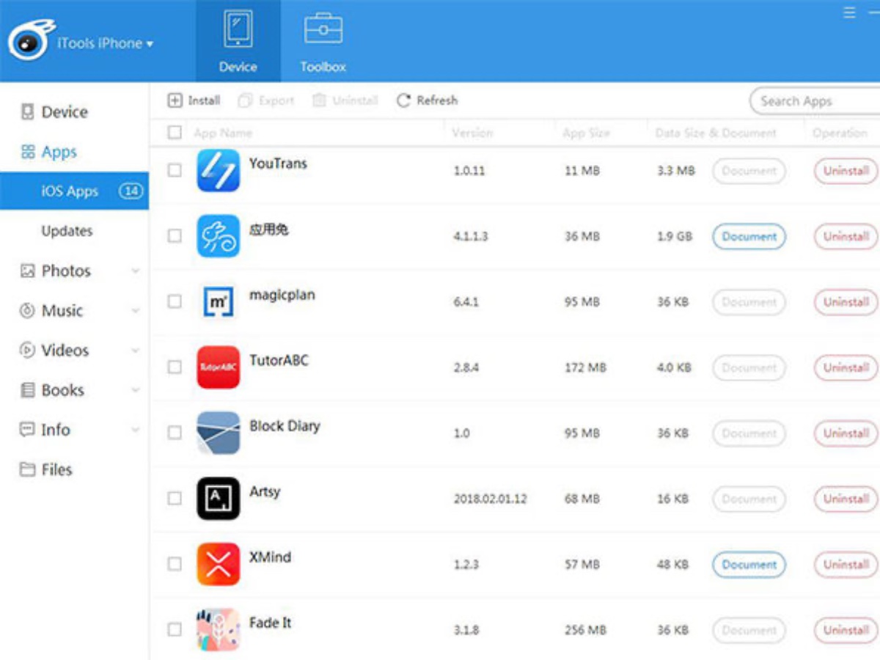Click the Photos sidebar icon

coord(27,271)
